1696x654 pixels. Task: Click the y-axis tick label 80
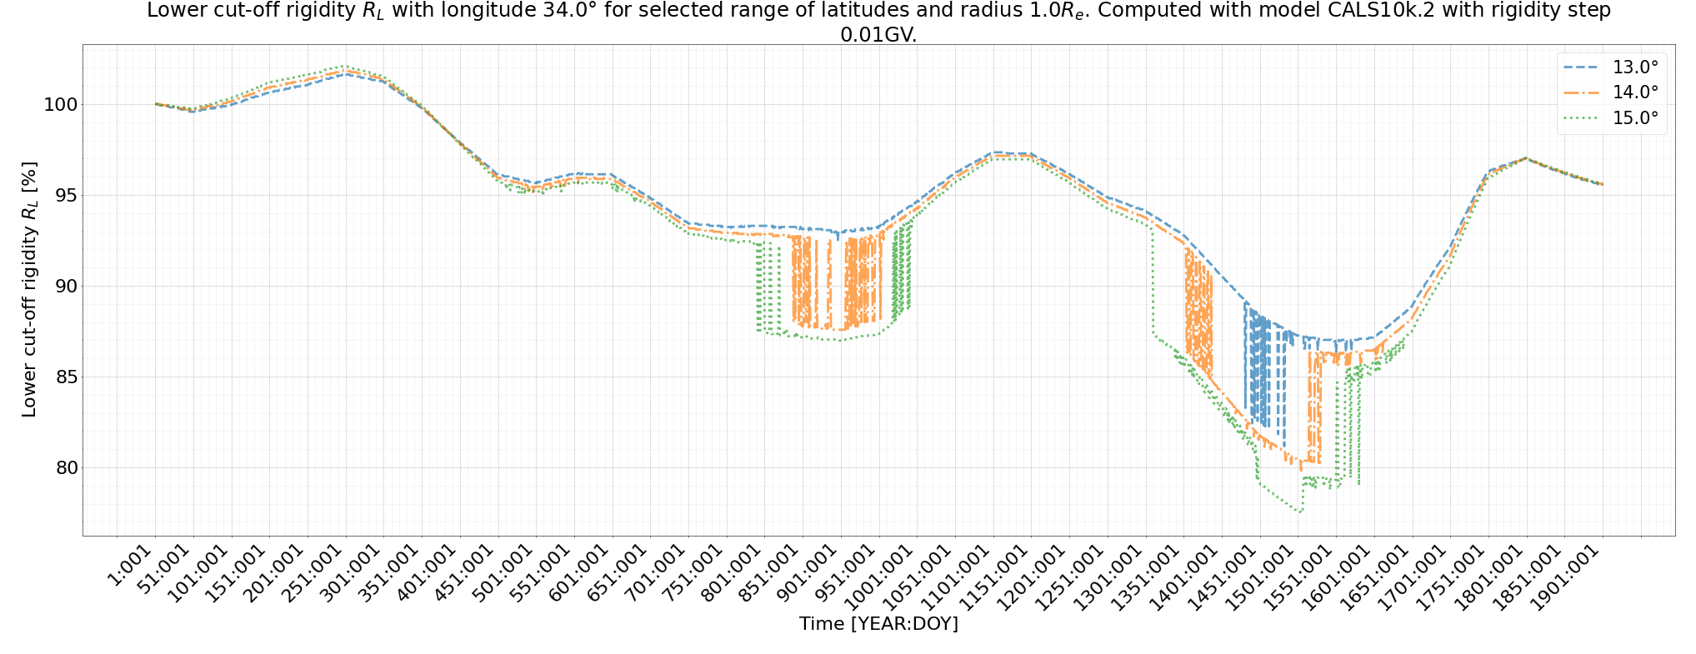coord(65,467)
